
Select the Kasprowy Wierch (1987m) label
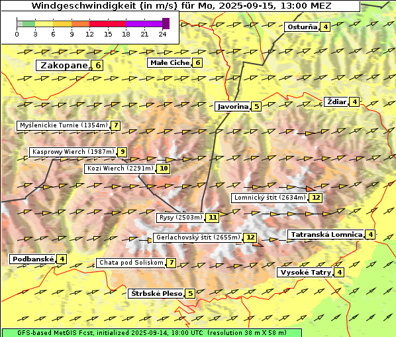point(73,152)
